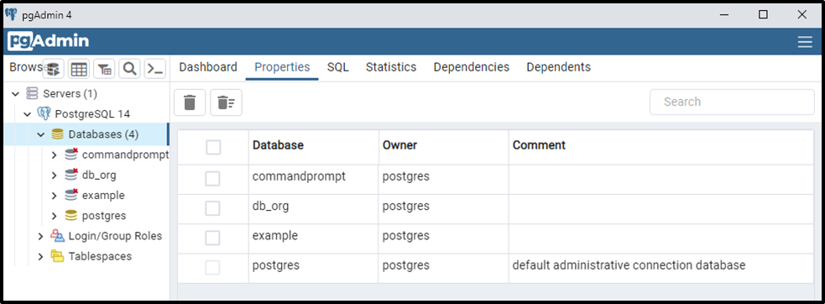Viewport: 825px width, 304px height.
Task: Maximize the pgAdmin 4 window
Action: pos(763,15)
